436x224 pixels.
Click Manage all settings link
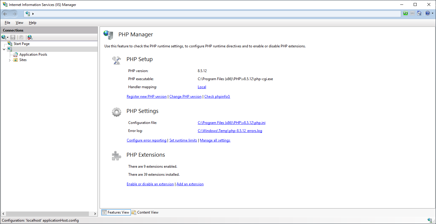(x=215, y=140)
